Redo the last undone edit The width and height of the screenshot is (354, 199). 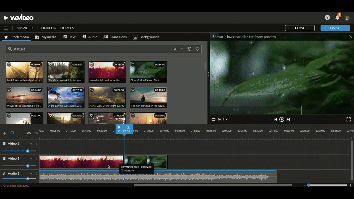[36, 133]
